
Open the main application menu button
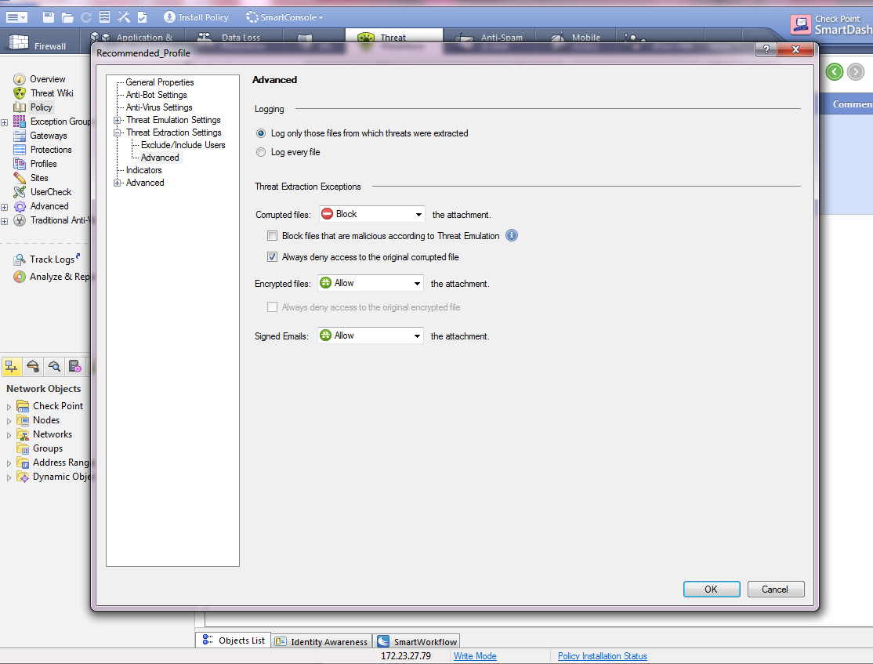(16, 17)
